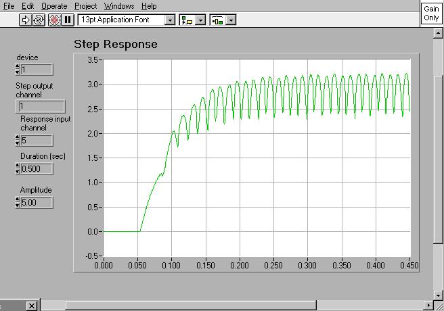Open the Project menu
This screenshot has width=444, height=311.
85,6
